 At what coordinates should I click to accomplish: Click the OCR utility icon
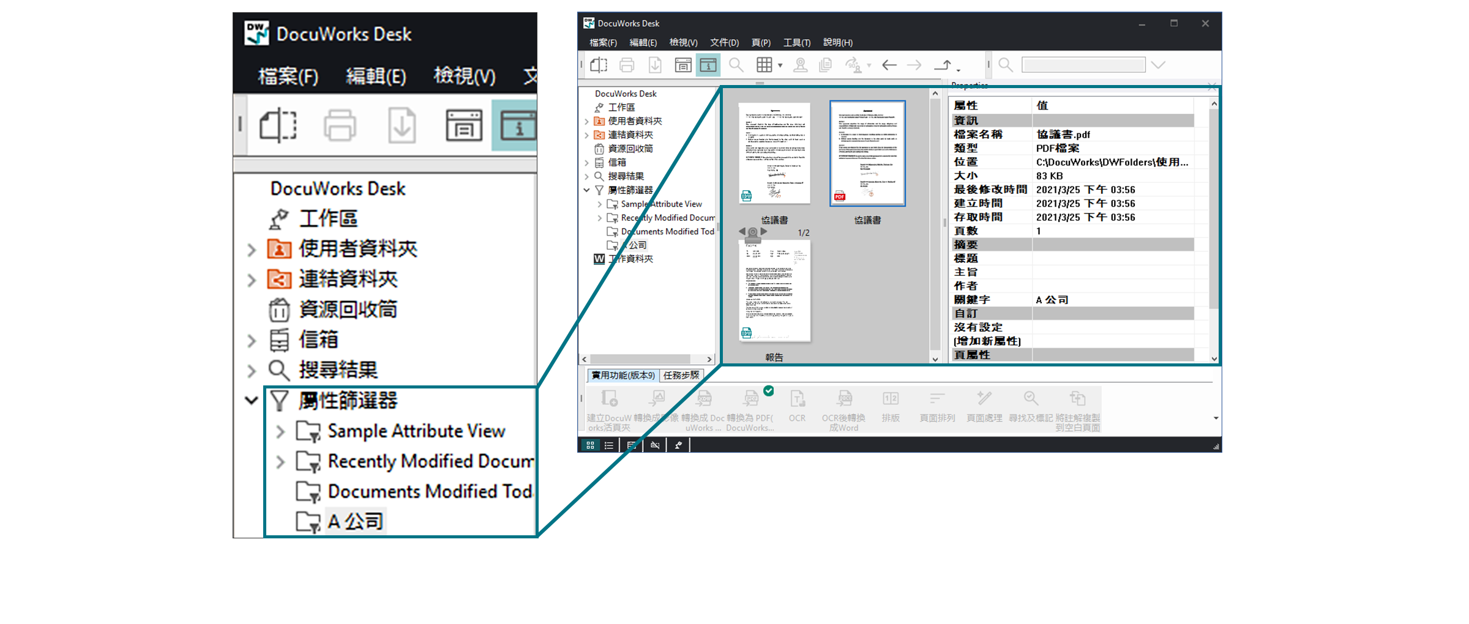coord(797,400)
